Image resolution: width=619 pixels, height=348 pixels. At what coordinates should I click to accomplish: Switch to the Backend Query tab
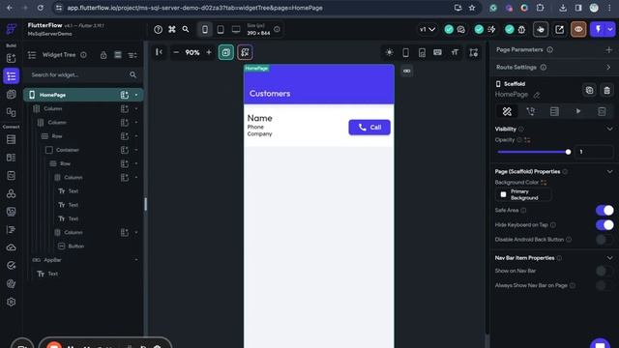coord(554,112)
